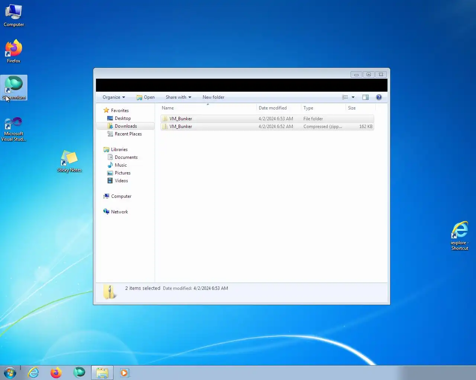Click the Open toolbar button

[145, 97]
